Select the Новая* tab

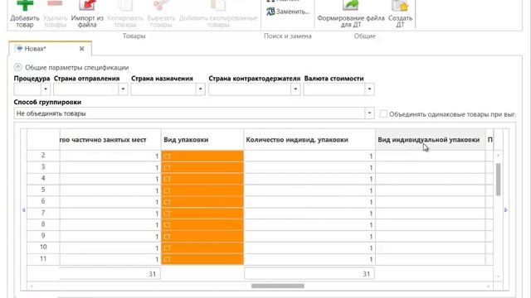point(50,49)
